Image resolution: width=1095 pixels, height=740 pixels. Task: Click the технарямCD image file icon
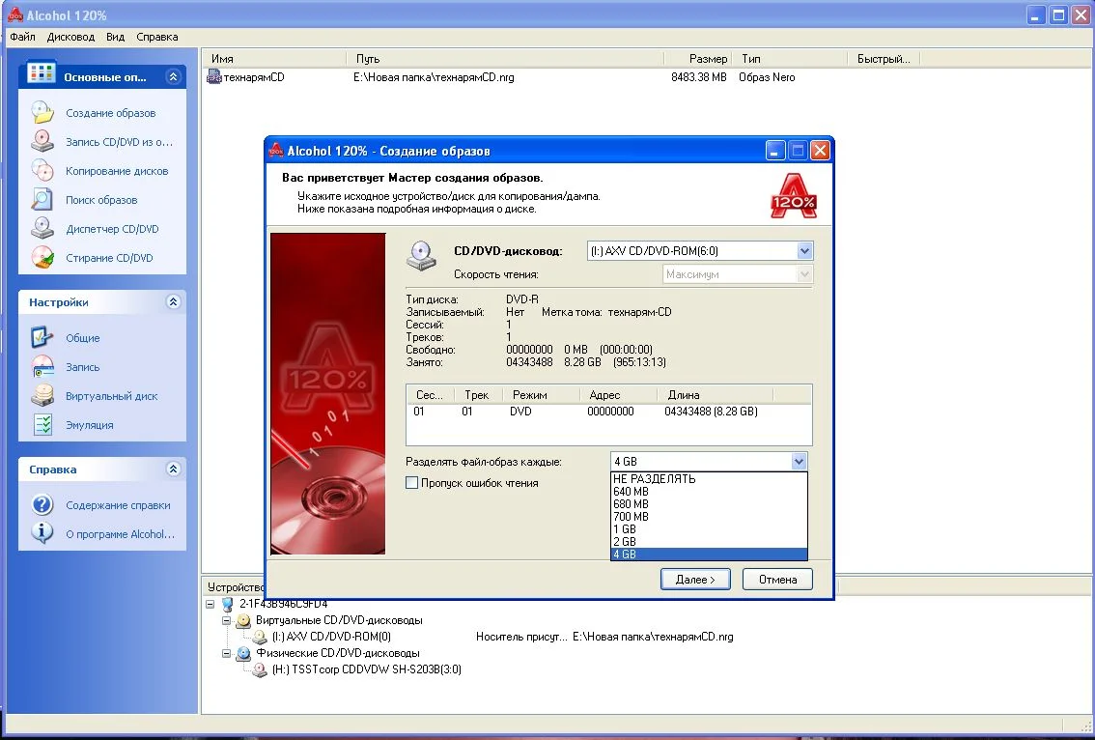click(x=214, y=77)
